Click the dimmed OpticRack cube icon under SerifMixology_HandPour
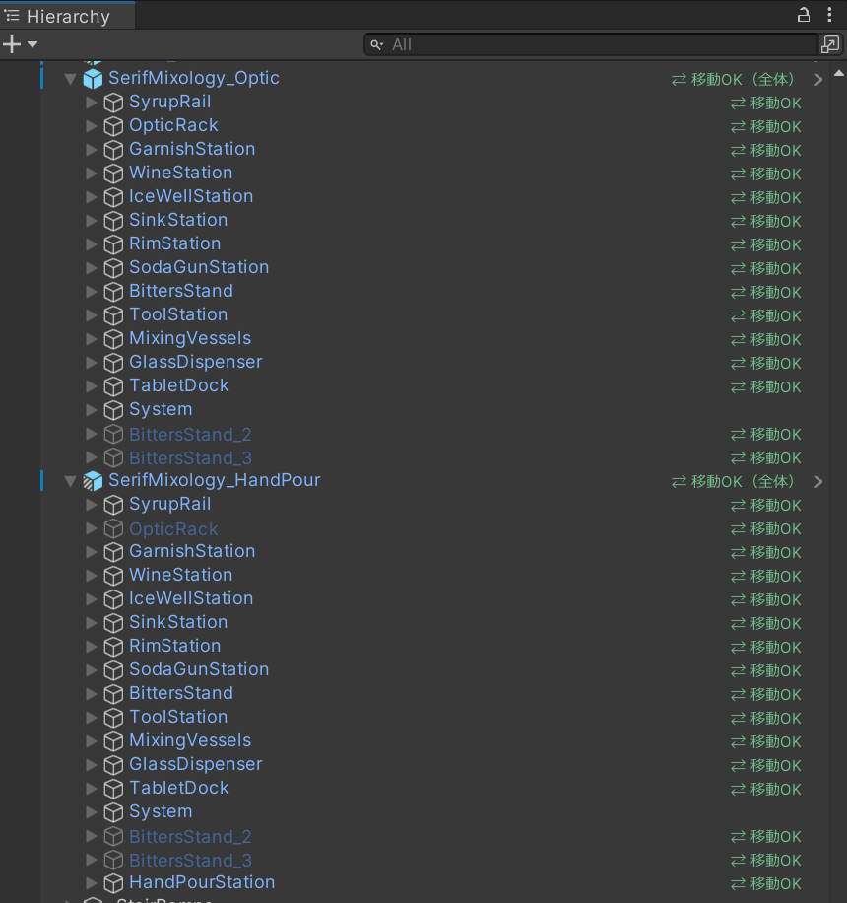 coord(113,528)
